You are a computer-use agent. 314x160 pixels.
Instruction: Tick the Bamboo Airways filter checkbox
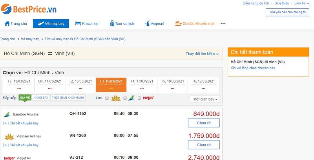click(125, 98)
